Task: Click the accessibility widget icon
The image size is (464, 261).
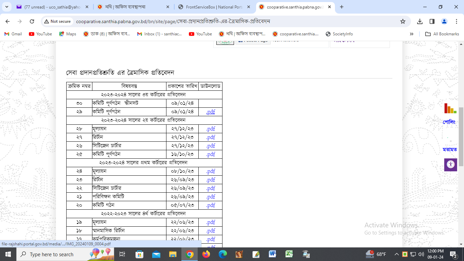Action: coord(450,164)
